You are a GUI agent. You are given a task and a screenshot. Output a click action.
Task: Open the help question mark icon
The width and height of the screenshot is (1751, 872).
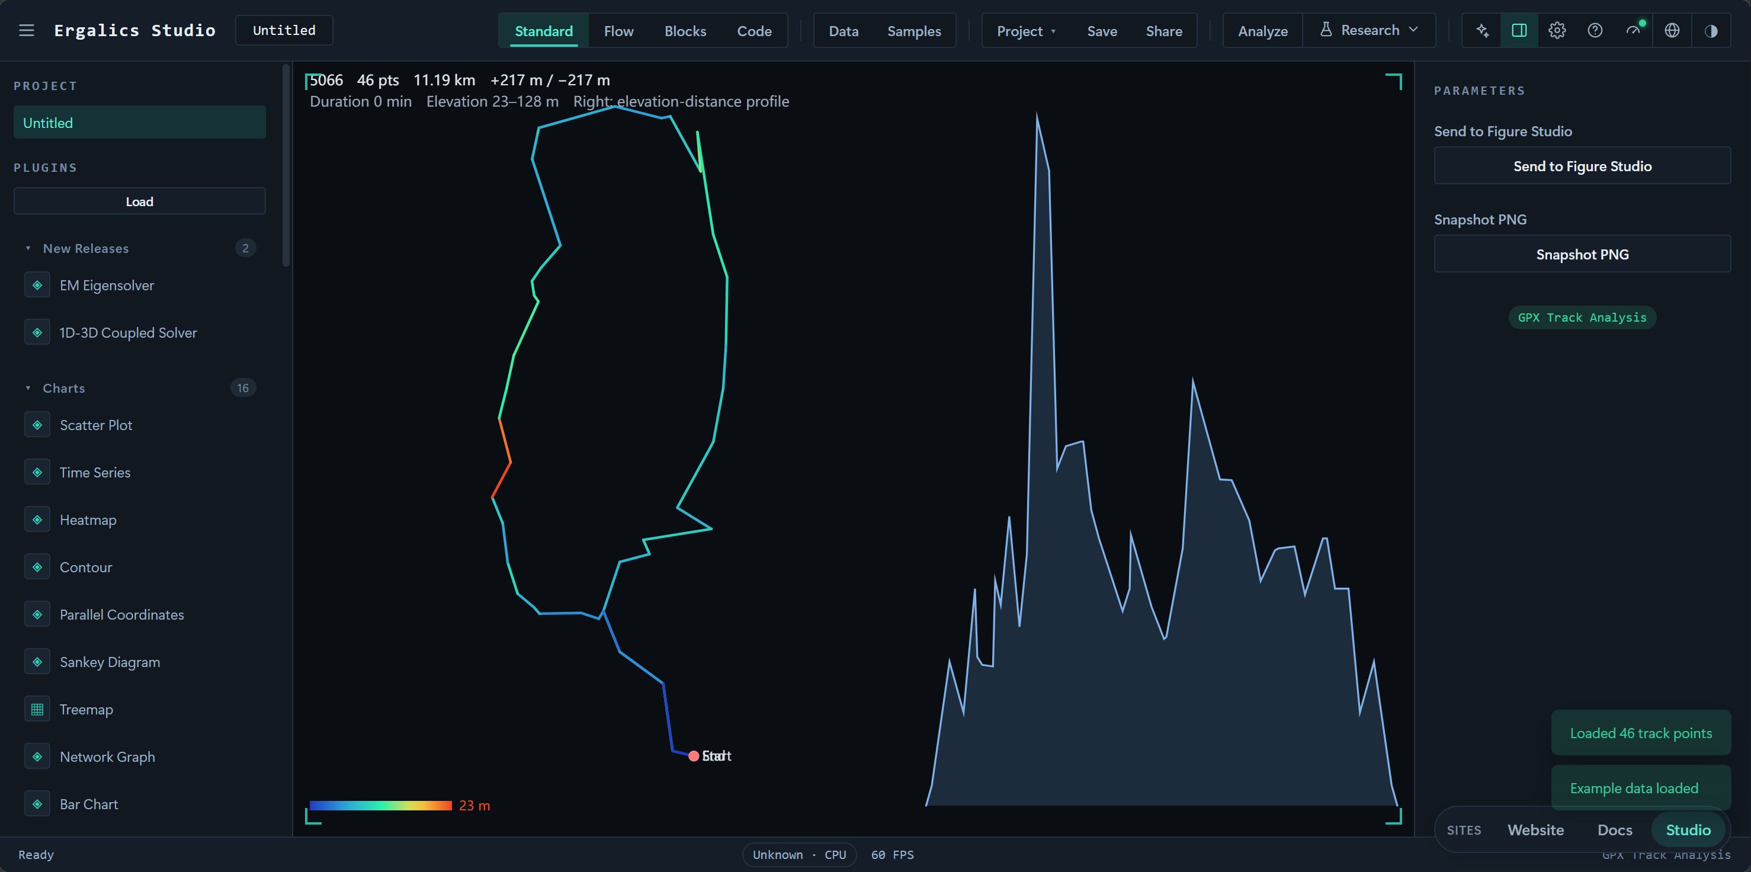[1595, 31]
